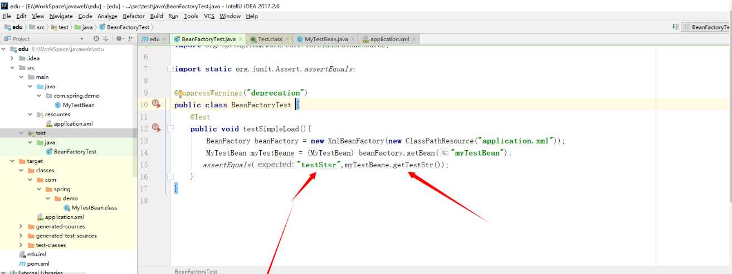Select src in the navigation breadcrumb
Viewport: 732px width, 274px height.
point(37,27)
